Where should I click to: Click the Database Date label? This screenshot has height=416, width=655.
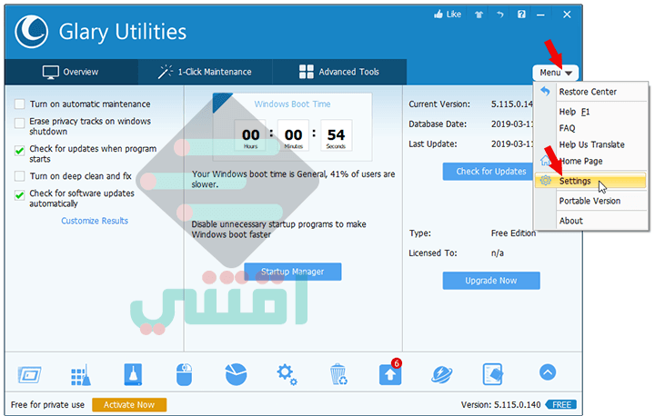pos(438,124)
